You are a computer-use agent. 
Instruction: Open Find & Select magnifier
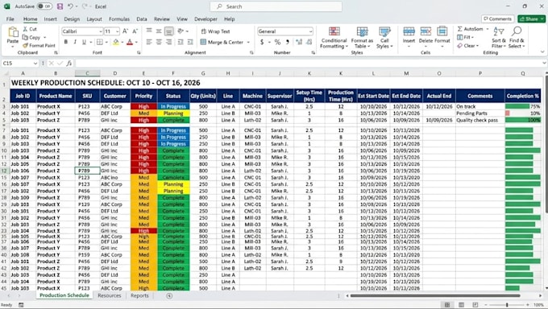517,38
